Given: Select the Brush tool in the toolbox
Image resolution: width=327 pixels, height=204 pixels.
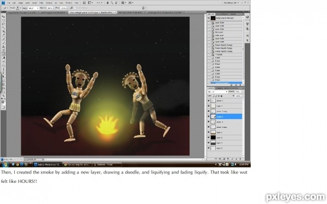Looking at the screenshot, I should pyautogui.click(x=3, y=42).
